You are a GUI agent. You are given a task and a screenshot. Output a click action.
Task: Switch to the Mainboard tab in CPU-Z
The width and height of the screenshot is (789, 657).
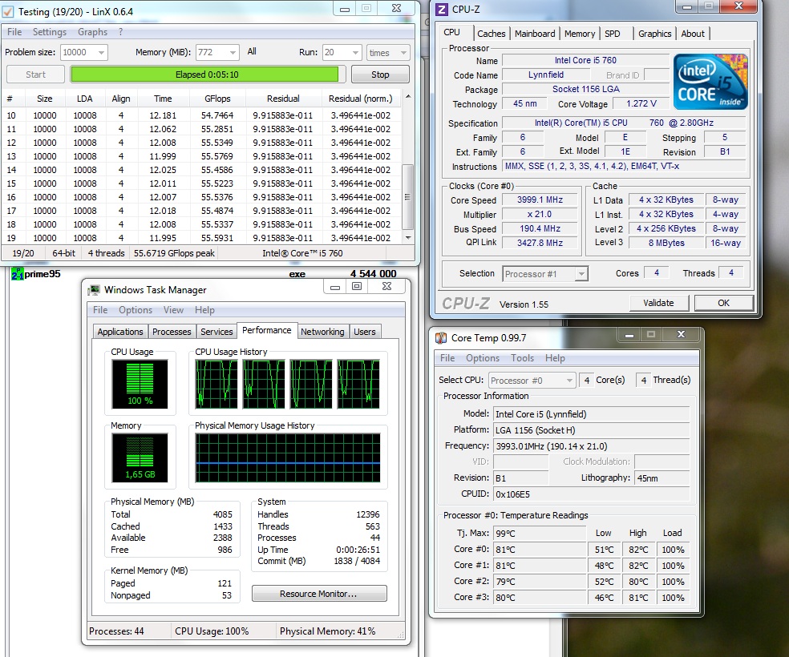[535, 34]
